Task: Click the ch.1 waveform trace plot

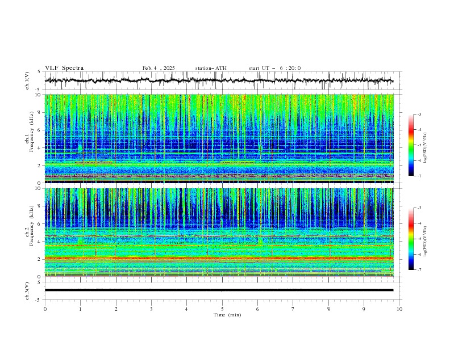Action: point(219,81)
